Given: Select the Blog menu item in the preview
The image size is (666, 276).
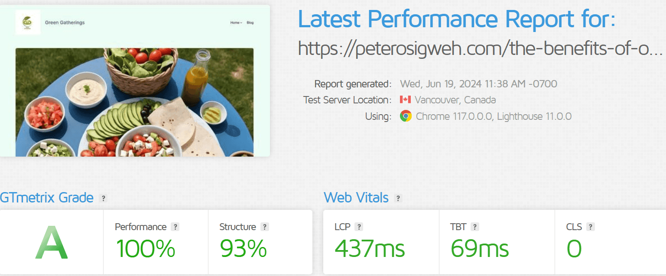Looking at the screenshot, I should pos(250,22).
